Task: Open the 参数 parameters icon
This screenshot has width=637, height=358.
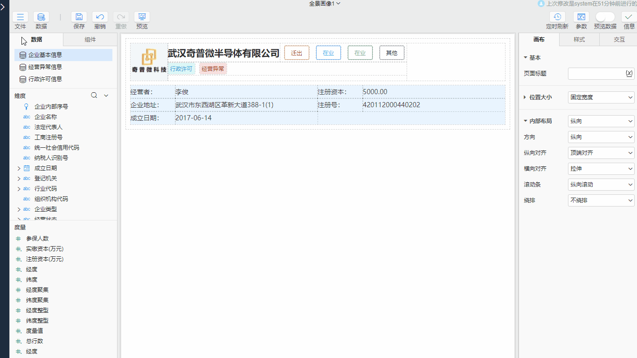Action: tap(582, 17)
